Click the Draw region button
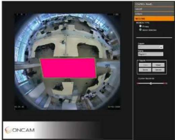Viewport: 175px width, 140px height. click(x=145, y=65)
